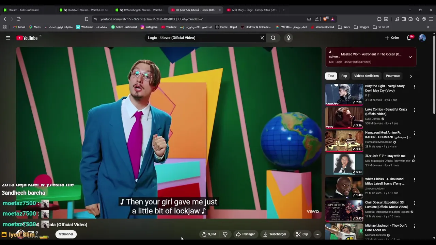This screenshot has width=436, height=245.
Task: Open options for Bury the Light video
Action: pyautogui.click(x=415, y=87)
